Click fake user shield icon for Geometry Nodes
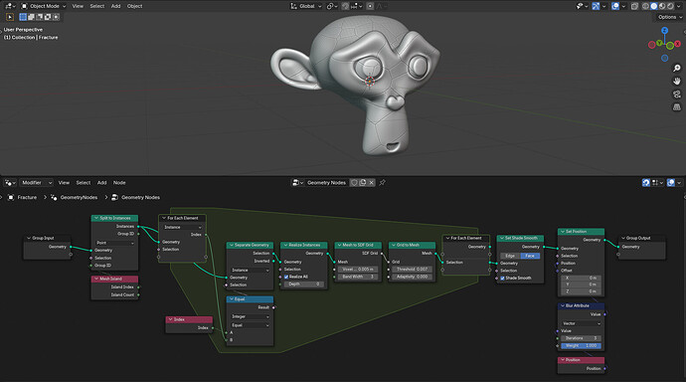The height and width of the screenshot is (382, 686). pyautogui.click(x=354, y=182)
